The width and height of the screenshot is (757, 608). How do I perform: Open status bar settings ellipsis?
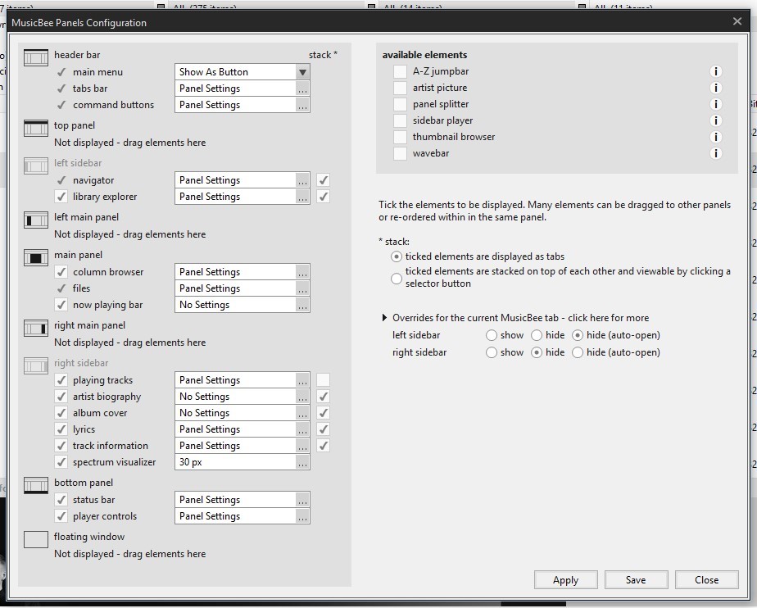pos(302,501)
